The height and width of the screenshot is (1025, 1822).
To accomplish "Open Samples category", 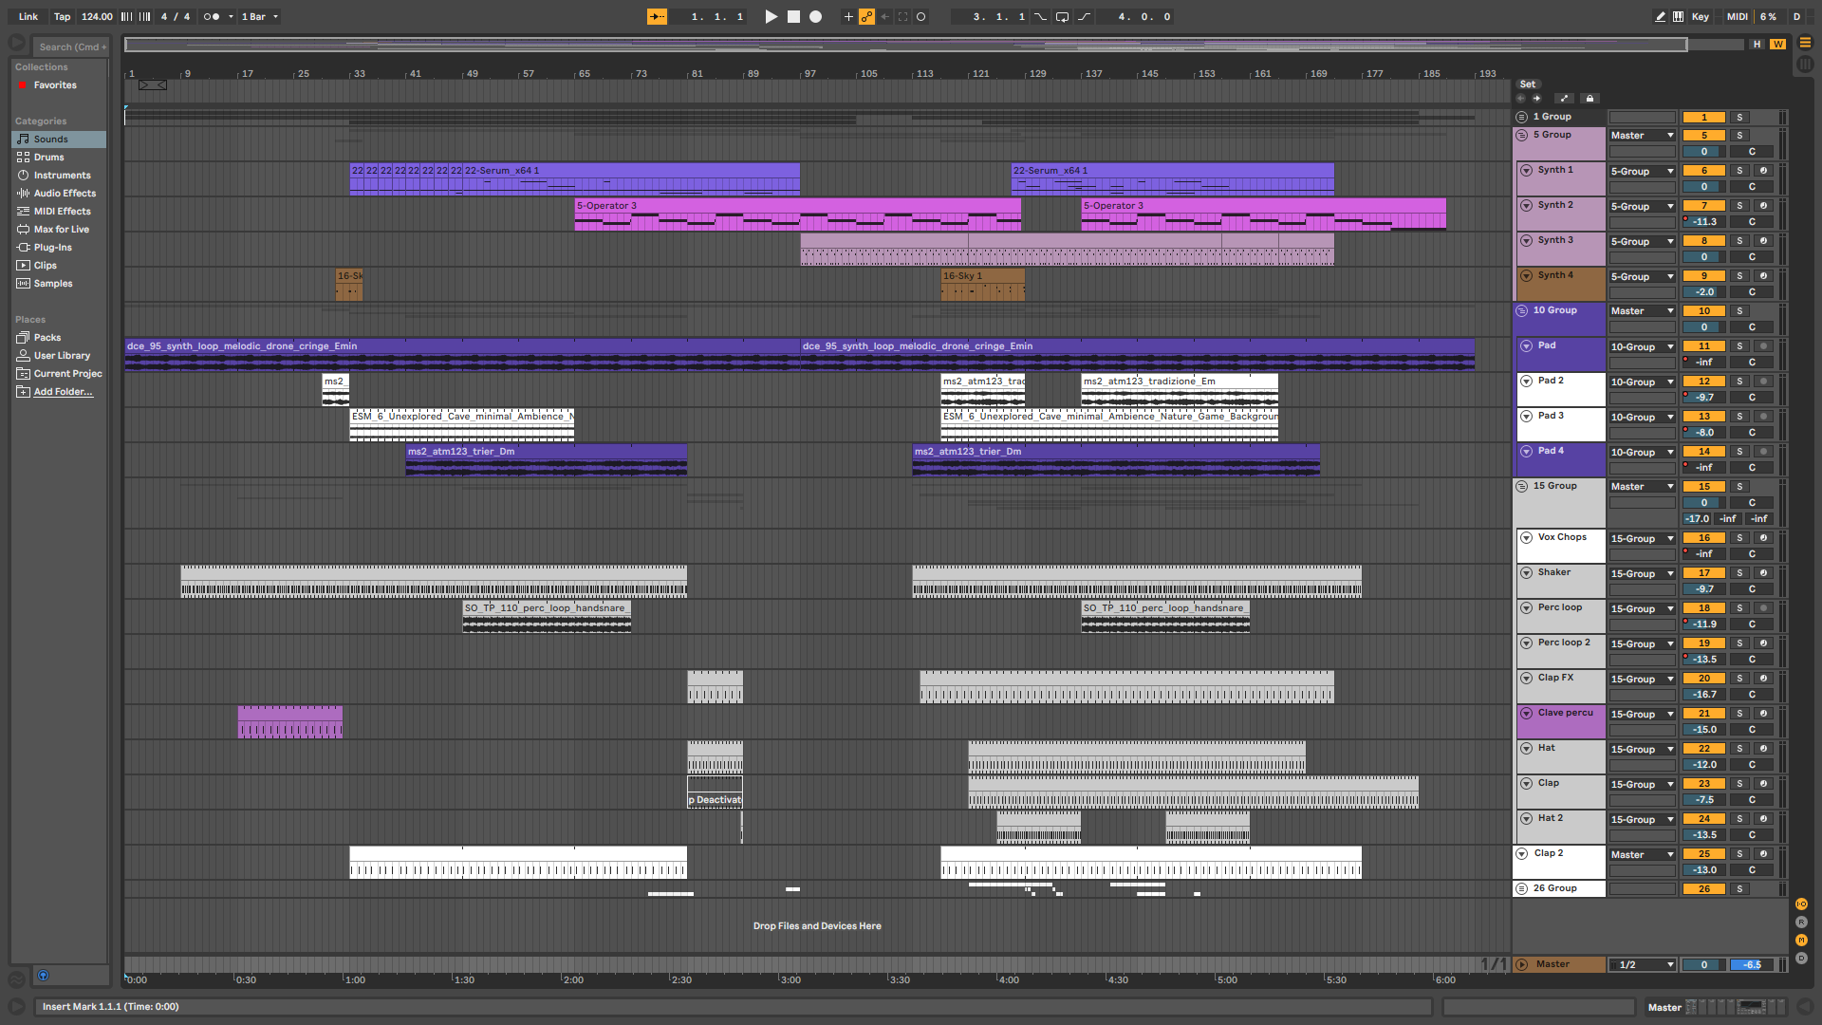I will (59, 284).
